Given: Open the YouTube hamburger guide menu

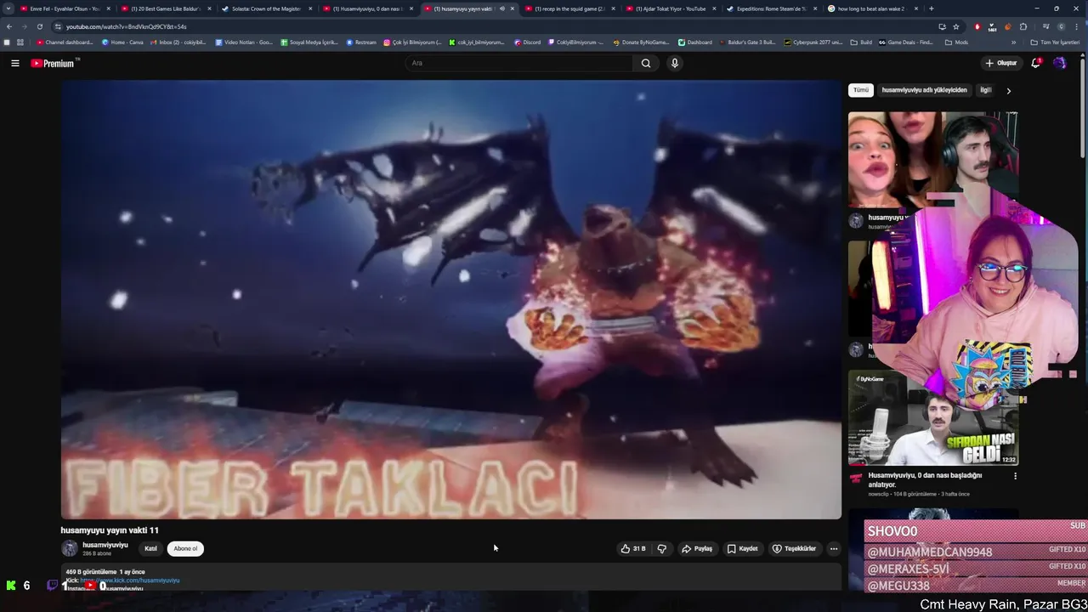Looking at the screenshot, I should click(x=14, y=63).
